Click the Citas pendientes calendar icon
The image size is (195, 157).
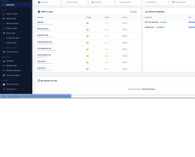173,2
